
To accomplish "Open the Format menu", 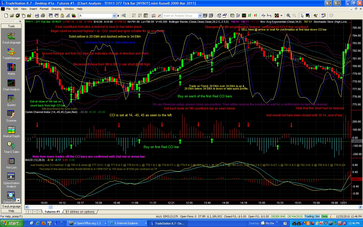I will tap(44, 9).
